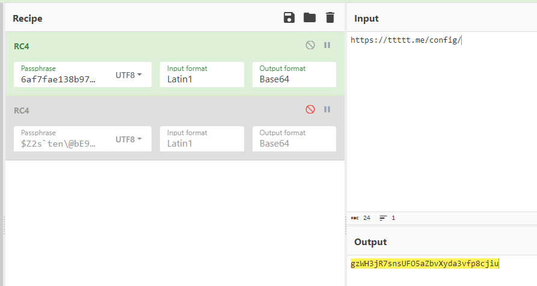Click the Input panel heading
This screenshot has height=286, width=537.
pyautogui.click(x=366, y=19)
